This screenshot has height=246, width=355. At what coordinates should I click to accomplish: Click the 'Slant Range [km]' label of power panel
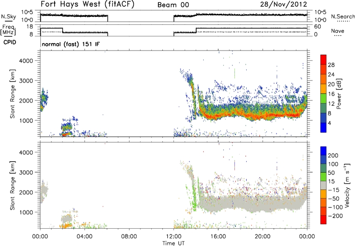[12, 94]
